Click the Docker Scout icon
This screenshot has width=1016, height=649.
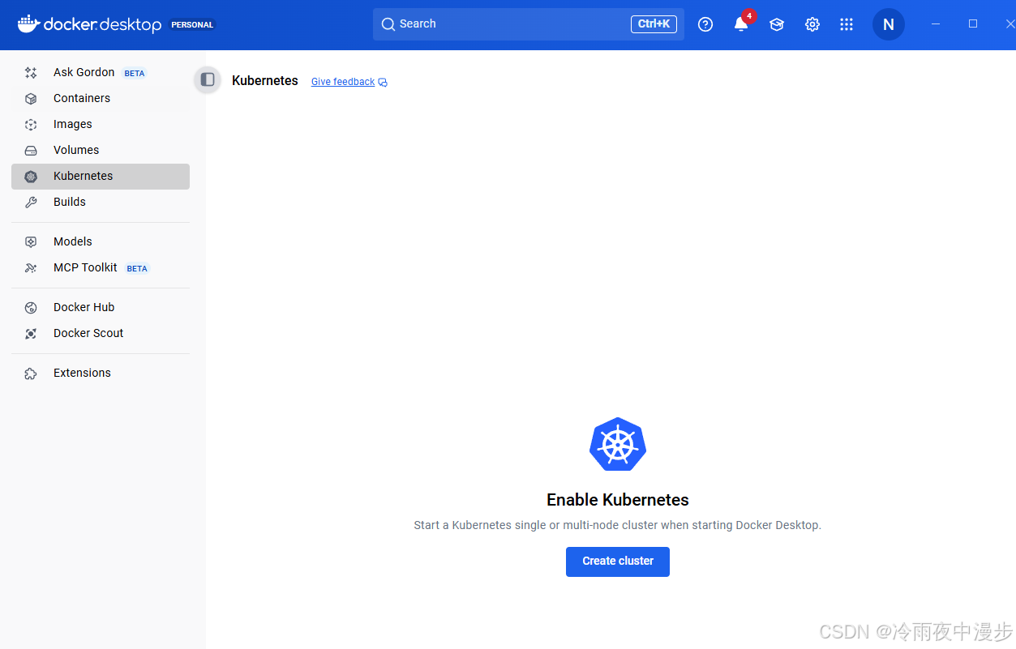pyautogui.click(x=31, y=334)
